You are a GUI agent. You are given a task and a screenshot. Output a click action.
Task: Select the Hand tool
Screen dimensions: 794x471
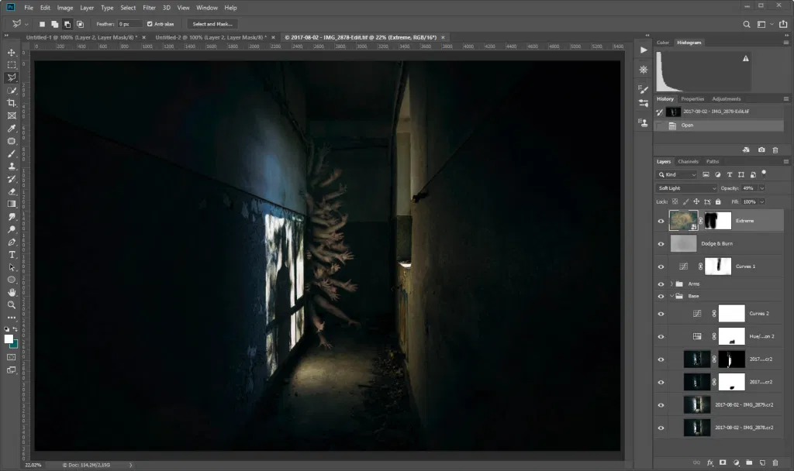pos(12,293)
